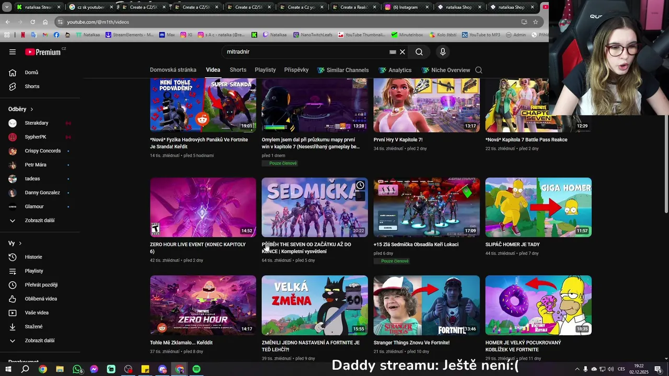Open Messenger from the taskbar
The image size is (669, 376).
point(94,369)
